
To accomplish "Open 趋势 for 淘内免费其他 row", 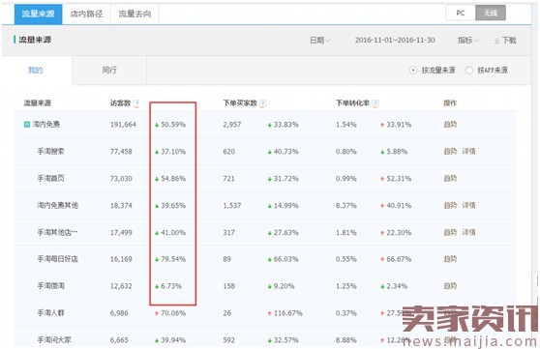I will point(450,206).
